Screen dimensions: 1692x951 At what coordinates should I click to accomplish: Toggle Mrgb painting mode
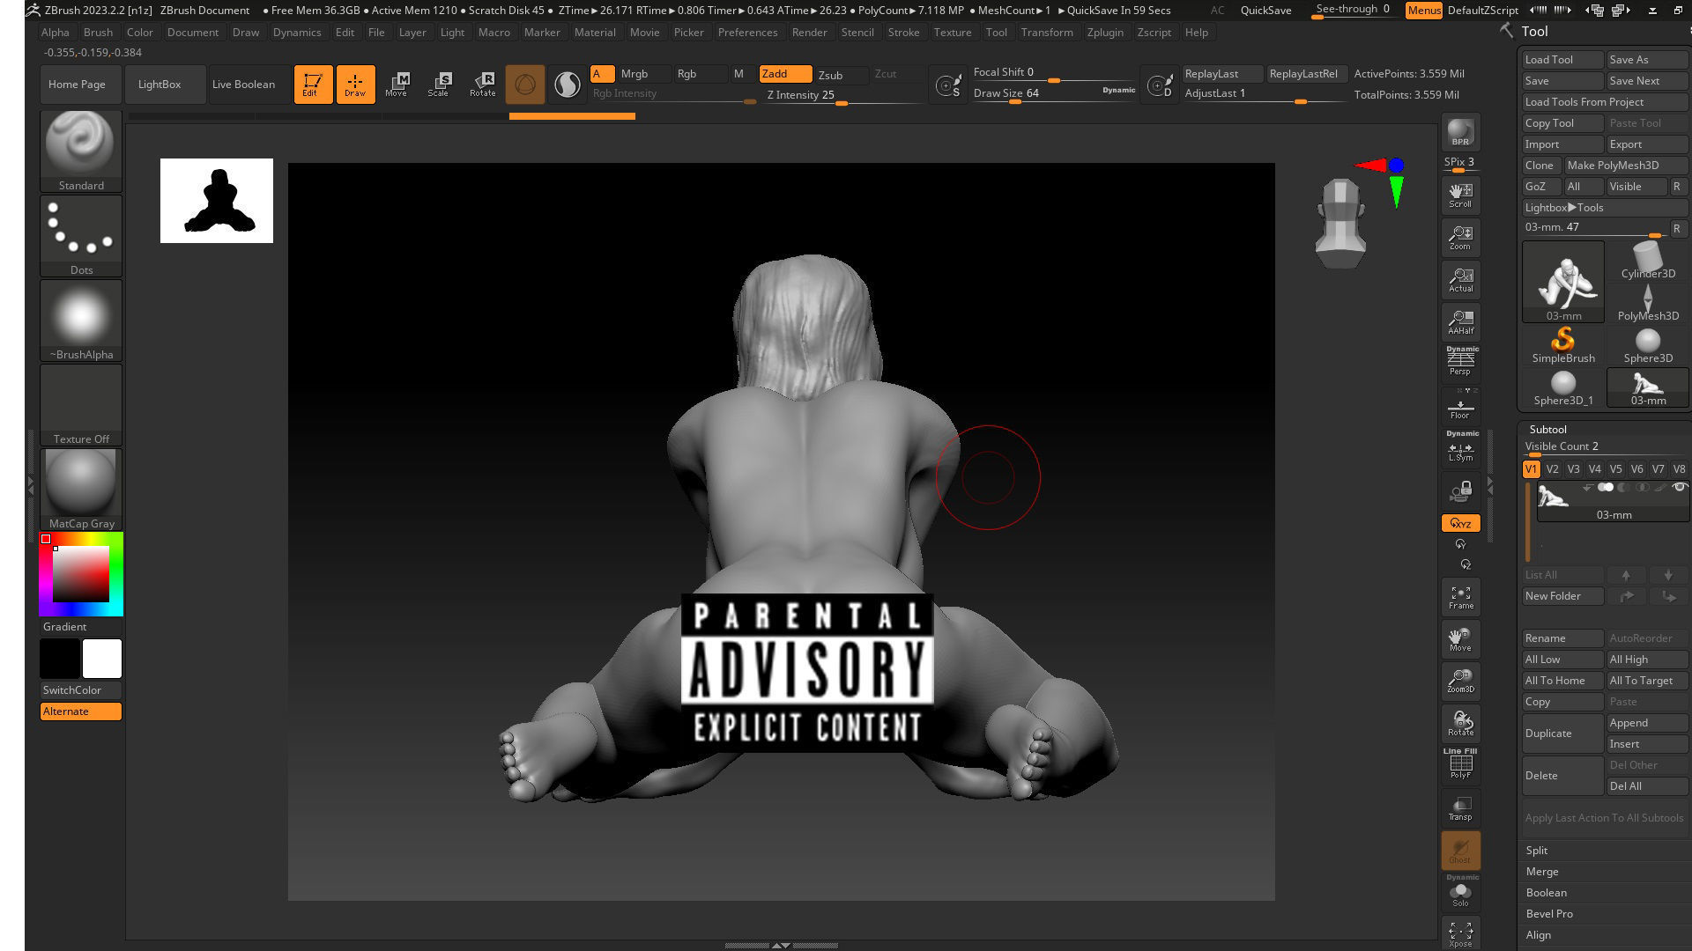coord(643,74)
